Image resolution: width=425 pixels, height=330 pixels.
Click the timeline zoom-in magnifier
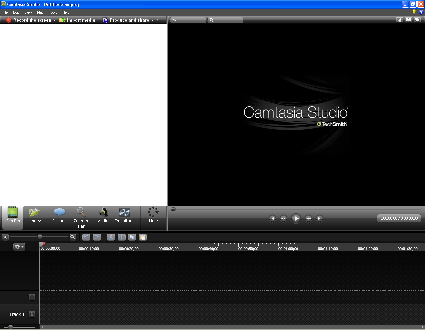point(73,237)
